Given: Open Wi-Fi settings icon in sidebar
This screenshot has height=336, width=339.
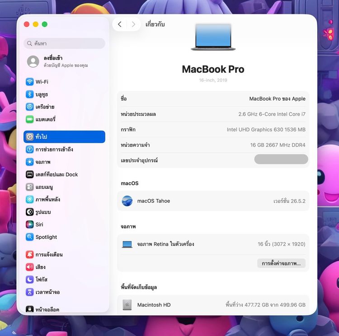Looking at the screenshot, I should point(30,82).
